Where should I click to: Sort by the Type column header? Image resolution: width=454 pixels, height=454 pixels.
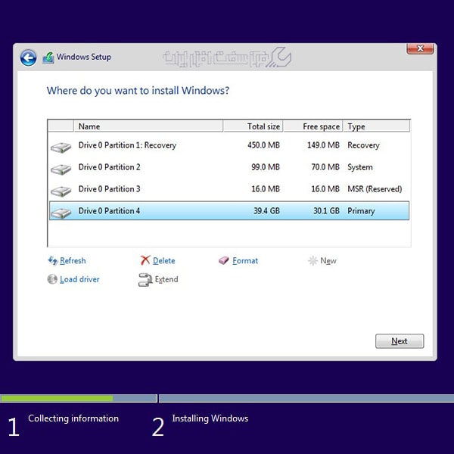[376, 126]
